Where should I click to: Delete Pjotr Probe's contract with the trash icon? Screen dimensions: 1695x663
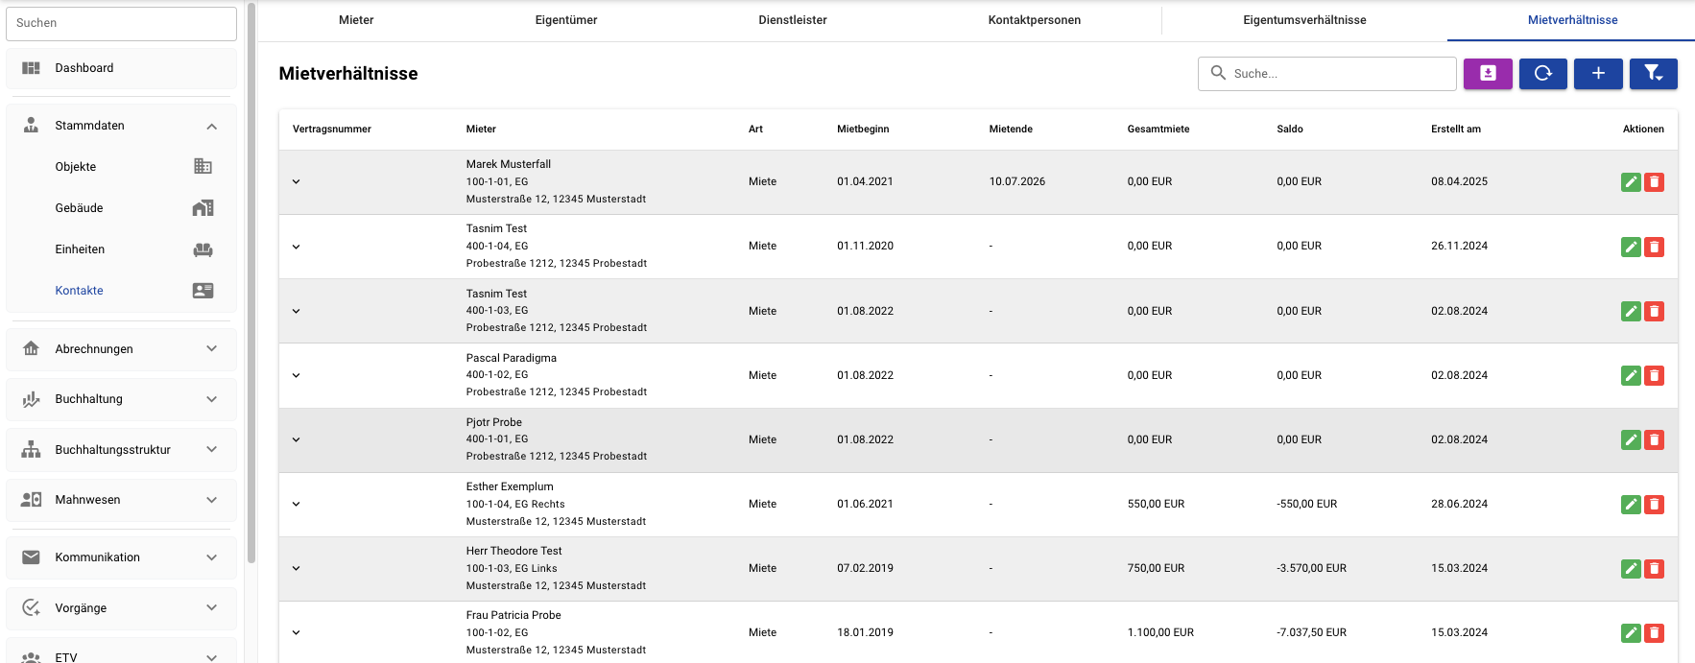click(x=1654, y=440)
